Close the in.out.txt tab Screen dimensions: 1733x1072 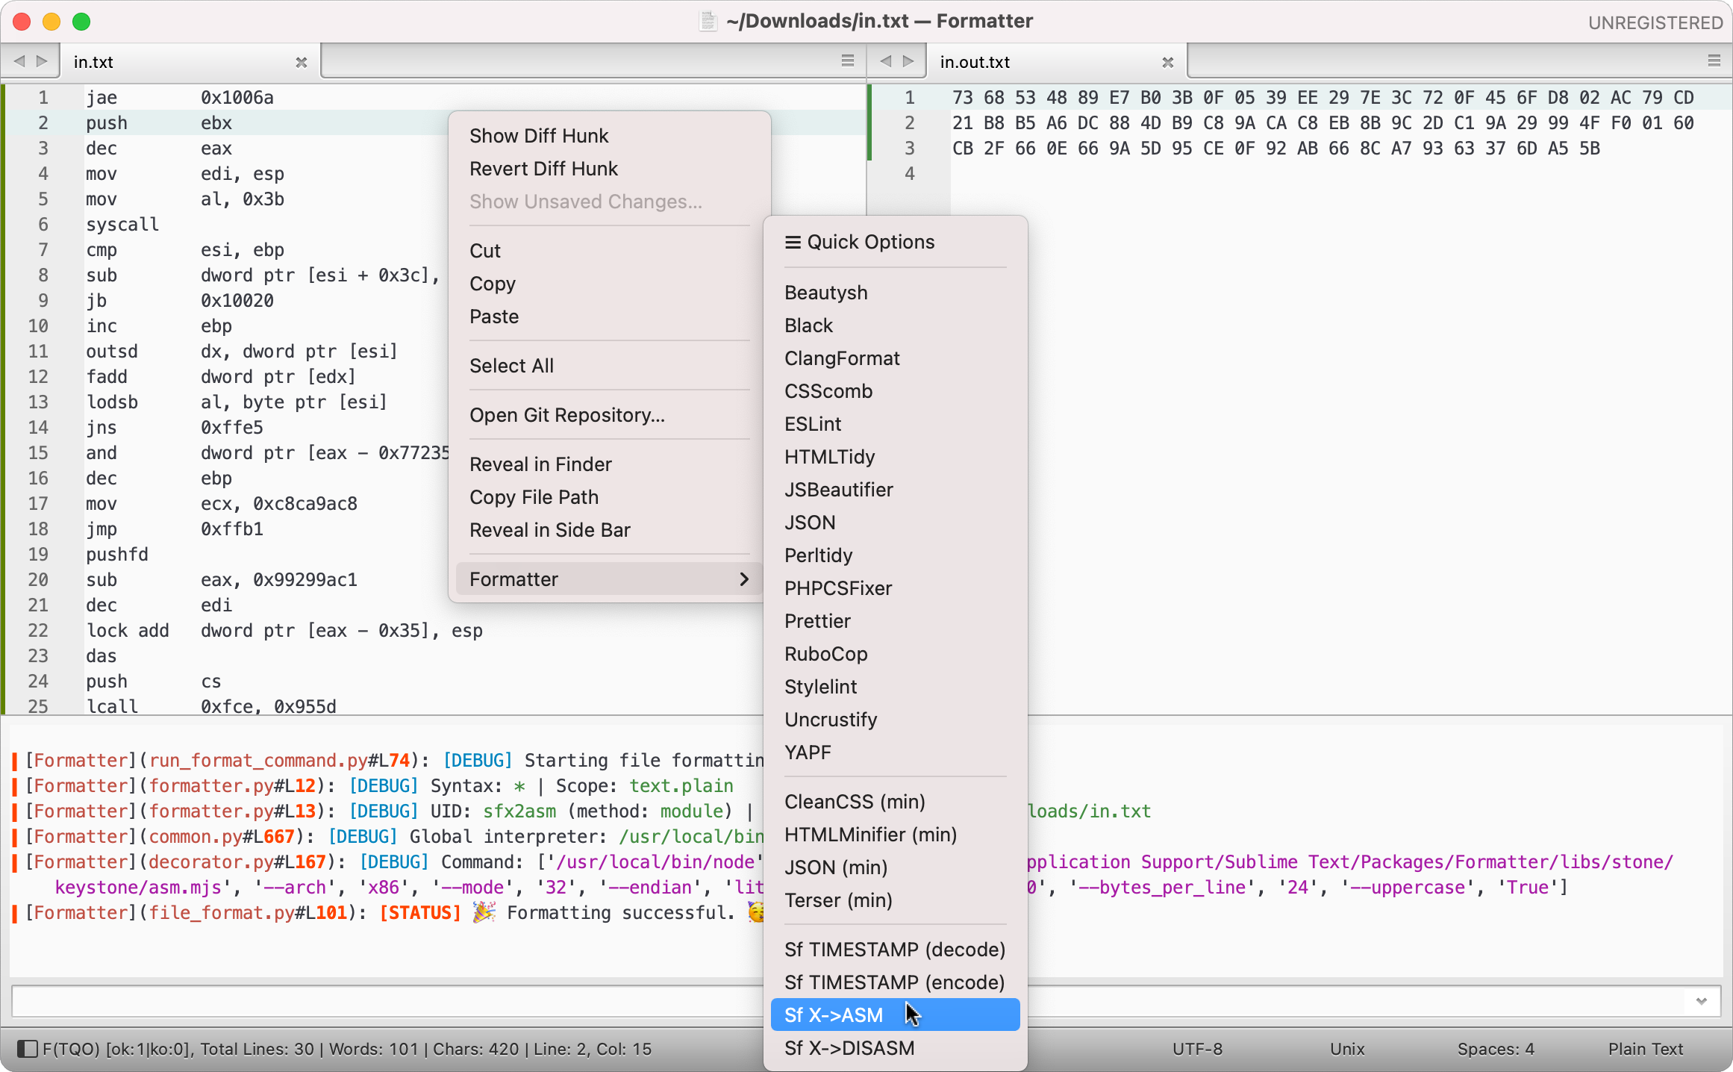(x=1167, y=63)
